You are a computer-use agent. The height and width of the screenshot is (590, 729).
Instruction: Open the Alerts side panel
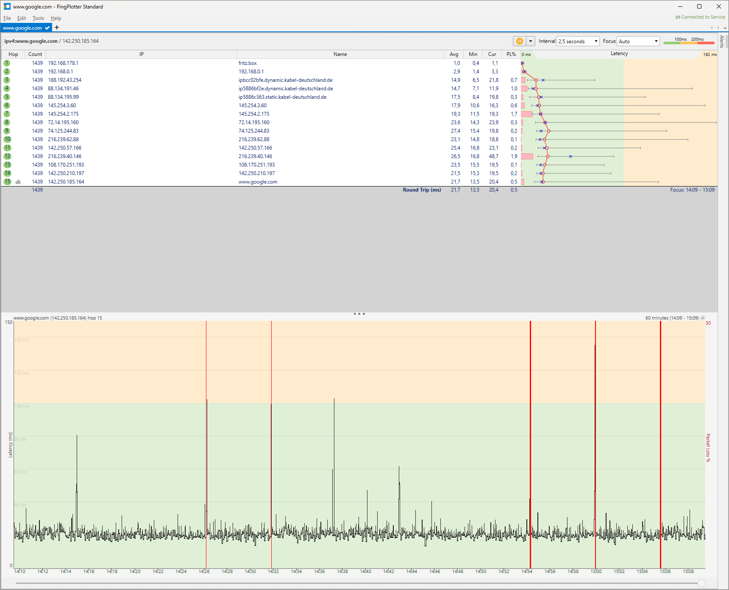point(722,42)
